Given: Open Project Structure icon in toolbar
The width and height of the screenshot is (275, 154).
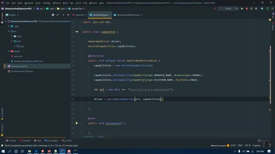Looking at the screenshot, I should coord(262,9).
